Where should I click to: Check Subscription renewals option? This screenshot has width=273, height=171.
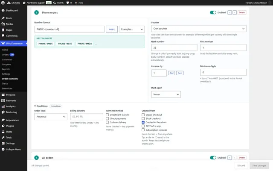click(x=143, y=130)
